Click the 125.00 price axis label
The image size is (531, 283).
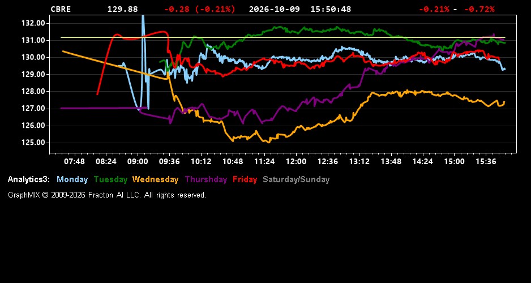click(x=33, y=143)
